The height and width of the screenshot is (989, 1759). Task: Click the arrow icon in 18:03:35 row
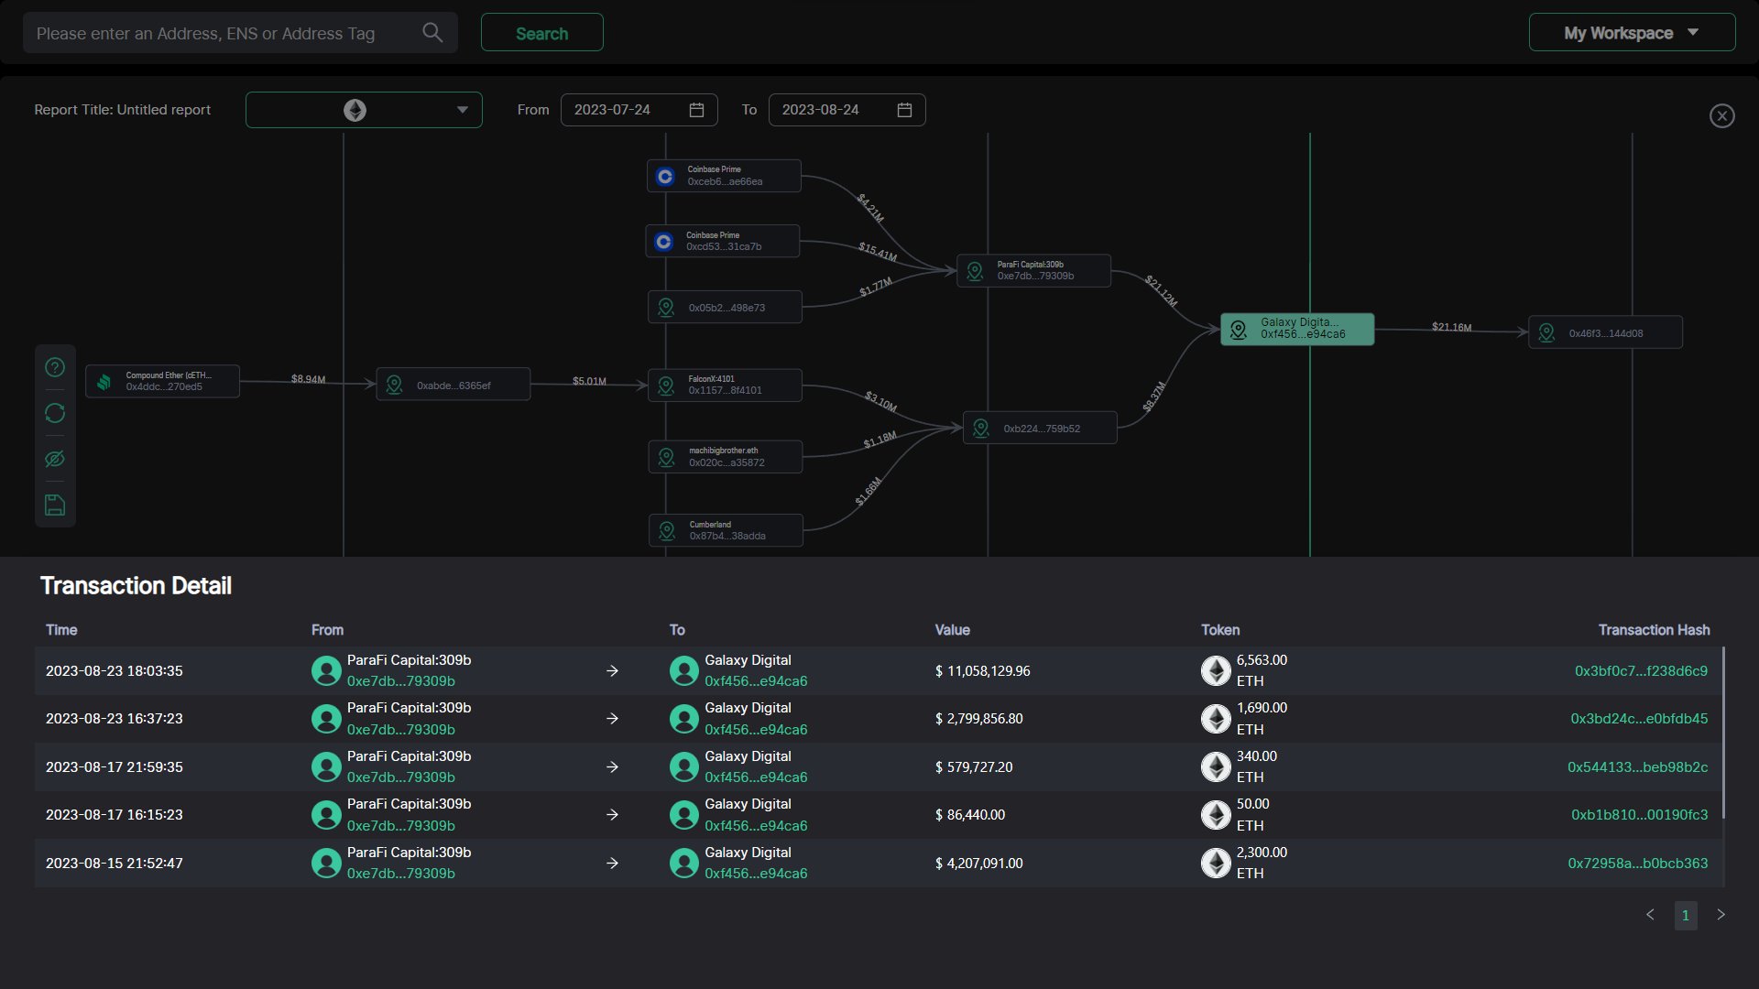[x=612, y=671]
